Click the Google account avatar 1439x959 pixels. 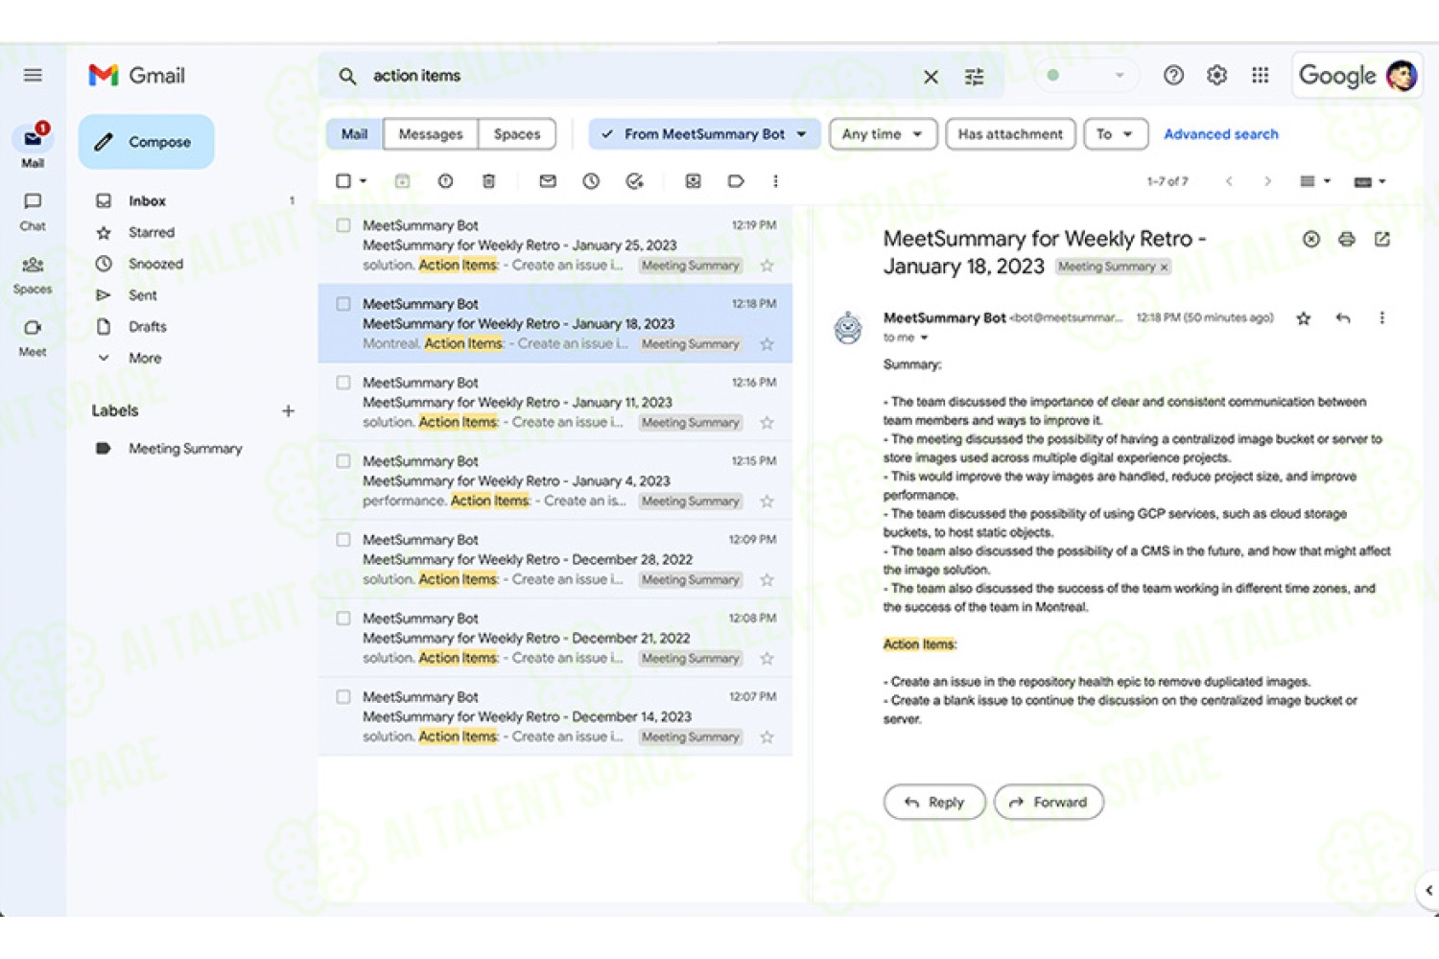[x=1401, y=76]
